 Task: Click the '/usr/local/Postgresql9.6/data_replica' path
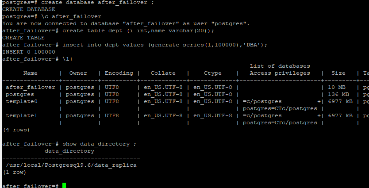pyautogui.click(x=71, y=165)
